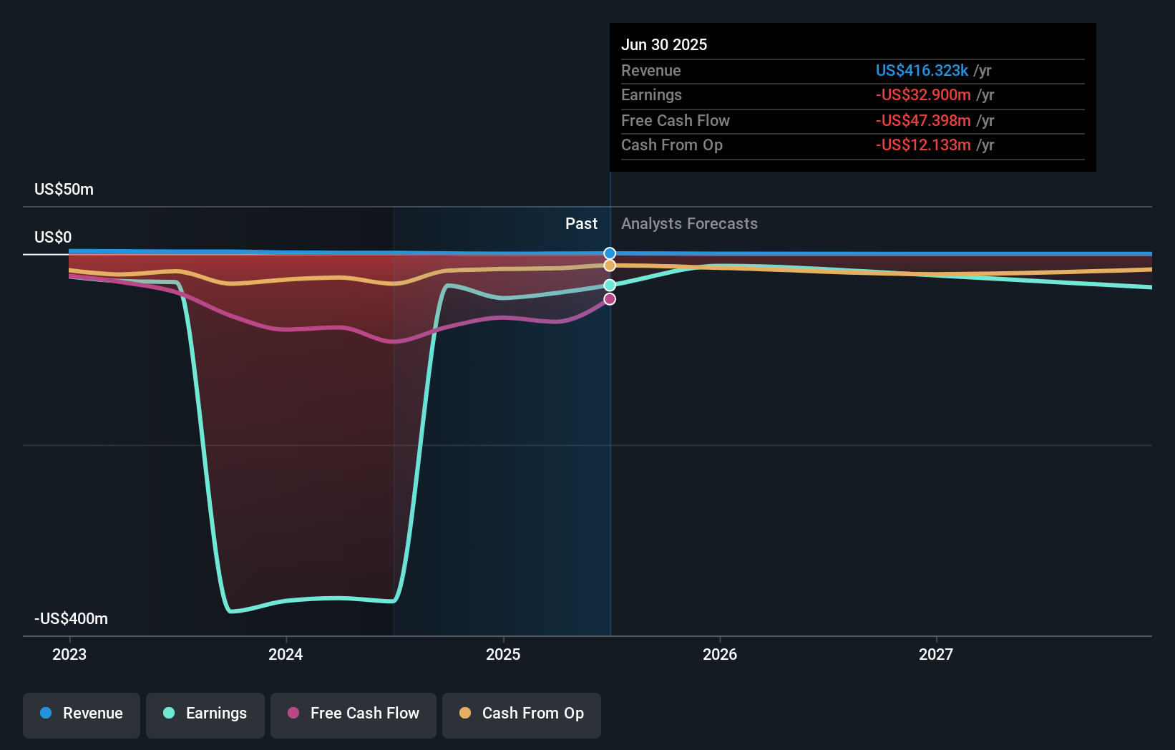Click the 2024 label on the time axis

(286, 654)
